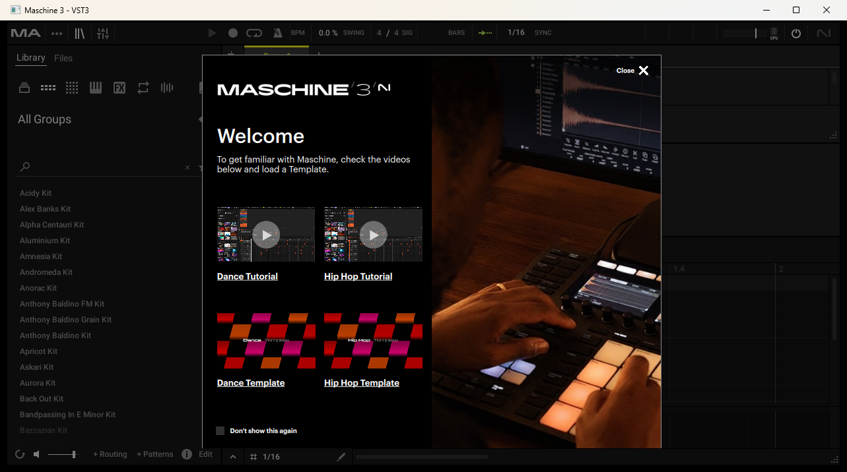Select the FX effects browser icon
This screenshot has height=472, width=847.
(119, 88)
